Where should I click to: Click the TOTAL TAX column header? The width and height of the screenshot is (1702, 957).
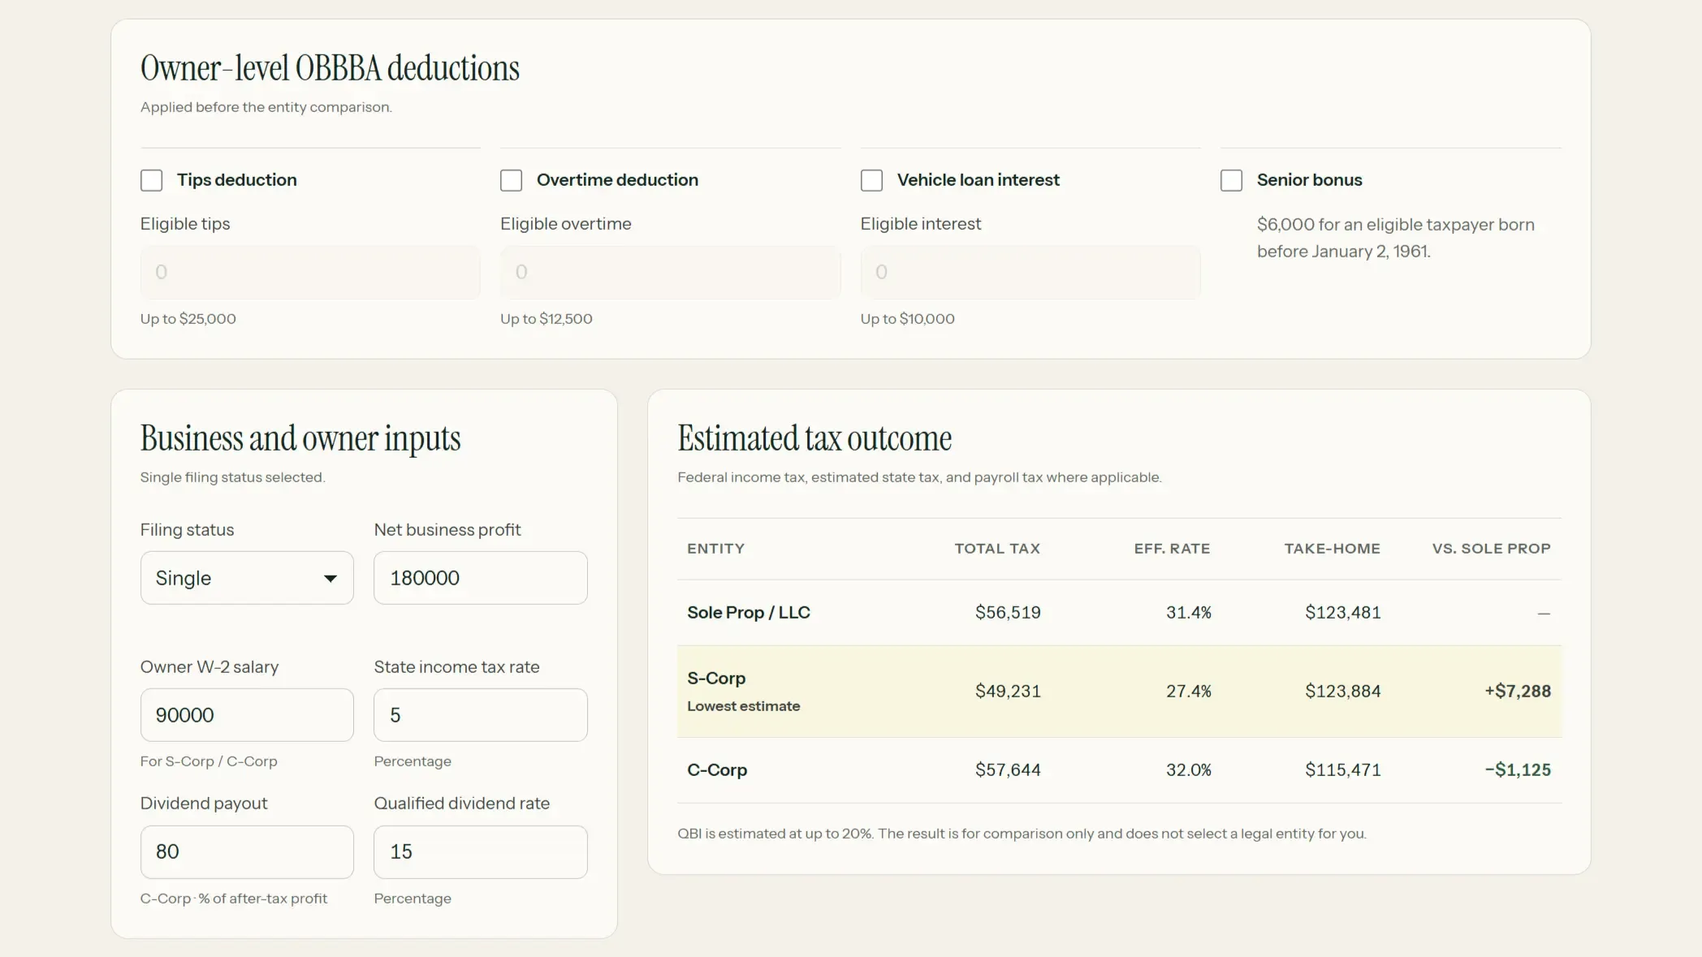click(997, 549)
